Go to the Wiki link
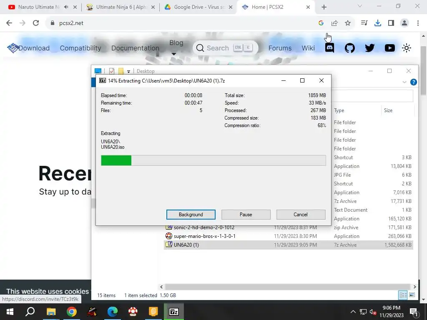 308,48
